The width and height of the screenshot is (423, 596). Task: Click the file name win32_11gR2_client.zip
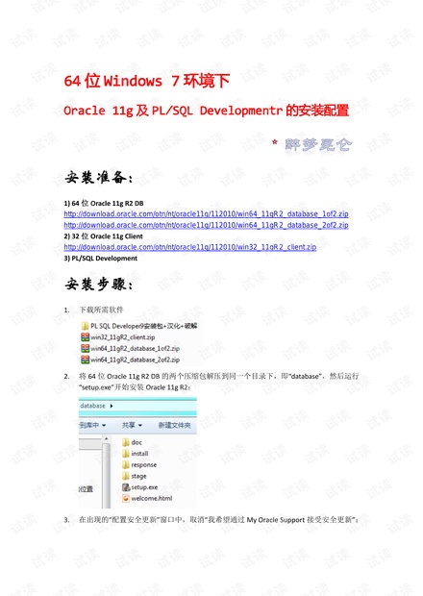tap(123, 337)
